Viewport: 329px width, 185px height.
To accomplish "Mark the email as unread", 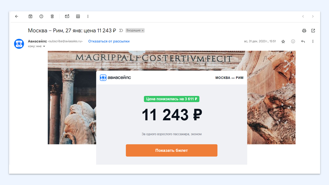I will (67, 16).
